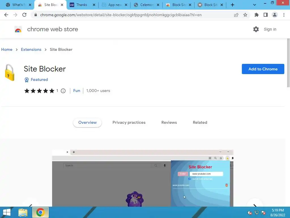Go back using the browser back arrow
Viewport: 290px width, 218px height.
pos(6,15)
